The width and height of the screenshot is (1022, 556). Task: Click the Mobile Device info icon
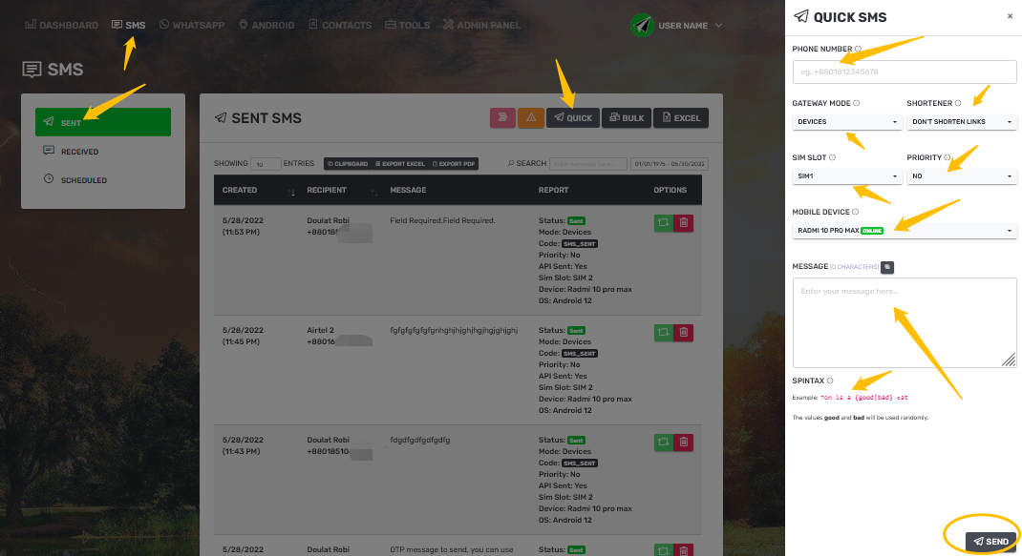pyautogui.click(x=855, y=212)
